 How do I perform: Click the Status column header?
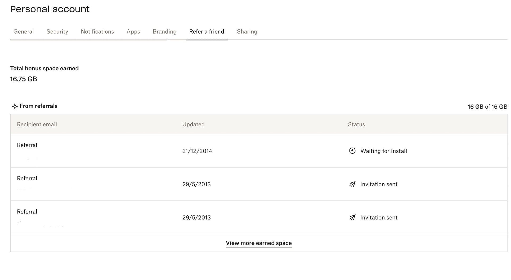356,124
